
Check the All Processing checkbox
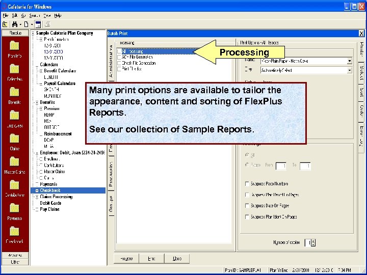tap(119, 51)
